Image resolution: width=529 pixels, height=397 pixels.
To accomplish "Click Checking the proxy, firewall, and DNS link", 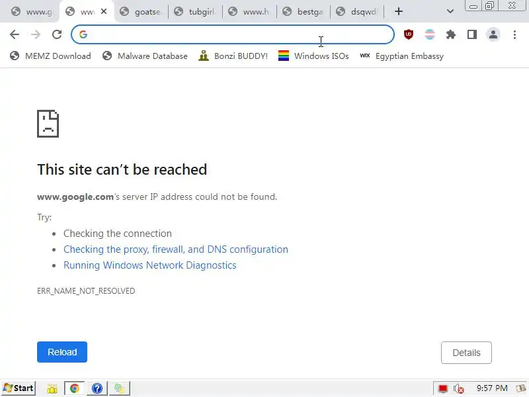I will [176, 249].
